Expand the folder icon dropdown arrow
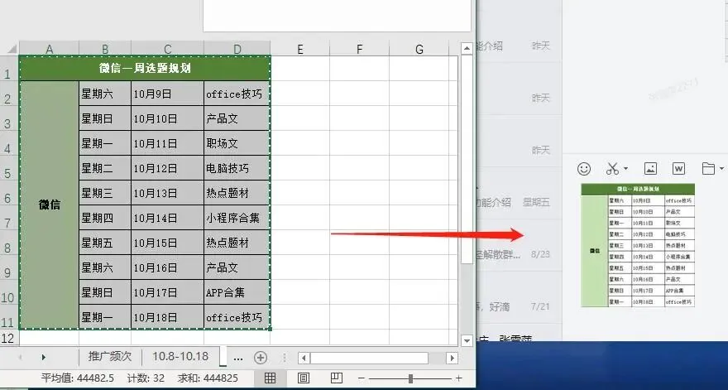728x390 pixels. point(721,169)
